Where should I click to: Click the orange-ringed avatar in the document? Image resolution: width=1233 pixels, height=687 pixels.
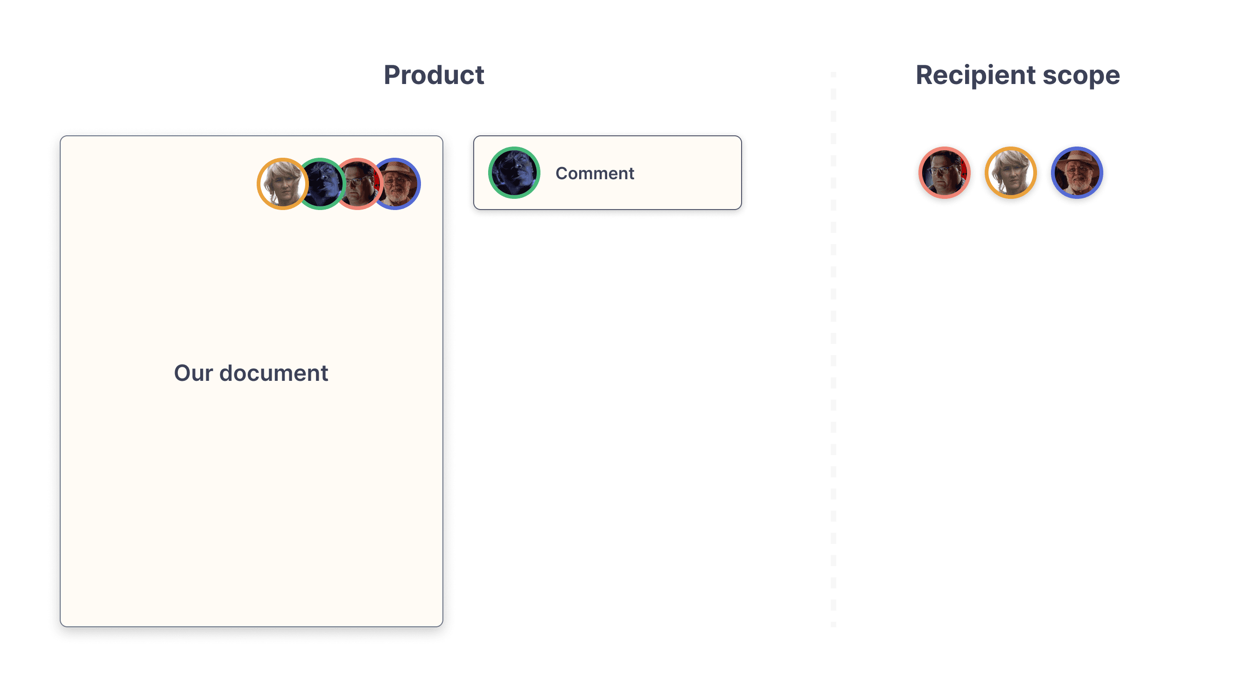[x=282, y=184]
